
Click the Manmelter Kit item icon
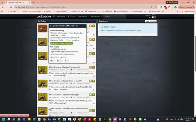pyautogui.click(x=43, y=42)
